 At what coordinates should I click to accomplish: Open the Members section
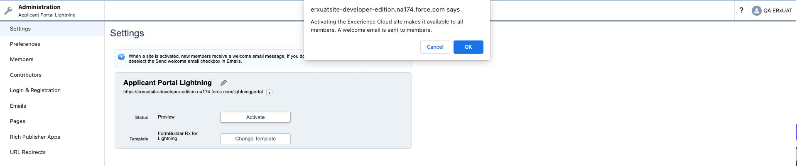pos(22,59)
